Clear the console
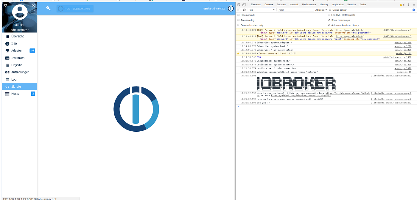 point(244,10)
